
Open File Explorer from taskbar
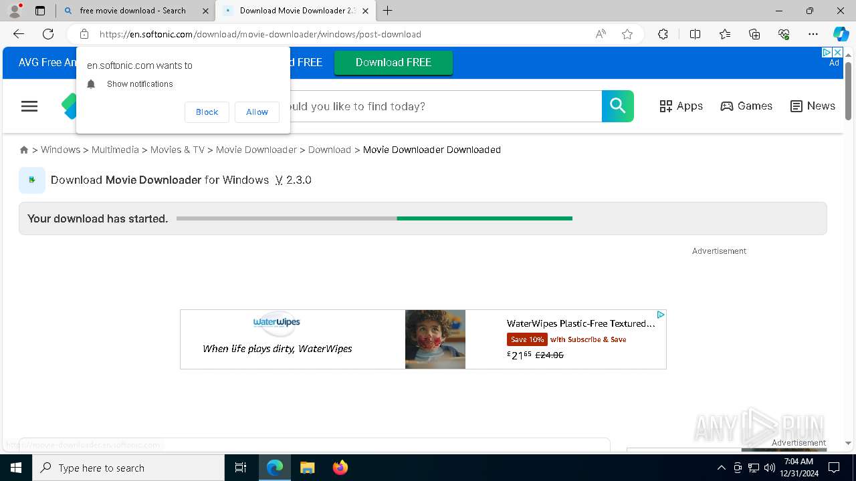coord(307,468)
